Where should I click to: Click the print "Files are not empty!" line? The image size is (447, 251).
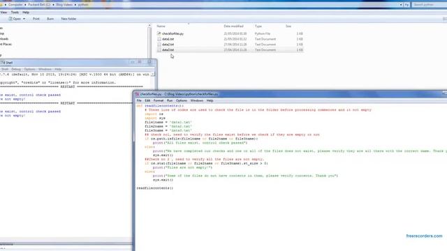click(x=182, y=167)
